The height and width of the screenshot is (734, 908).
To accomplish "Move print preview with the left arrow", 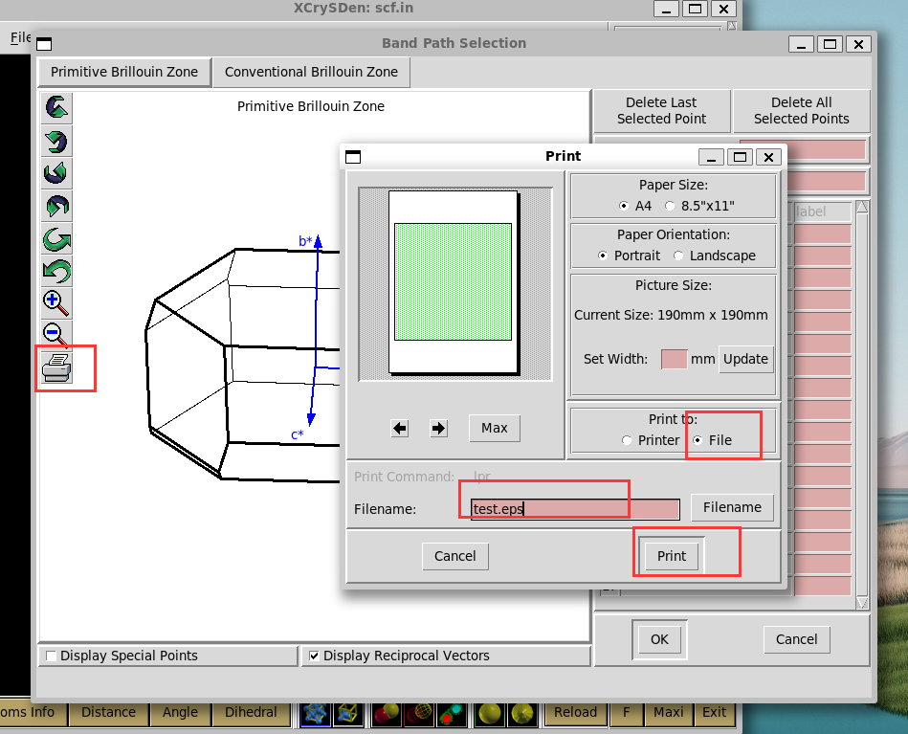I will (x=400, y=428).
